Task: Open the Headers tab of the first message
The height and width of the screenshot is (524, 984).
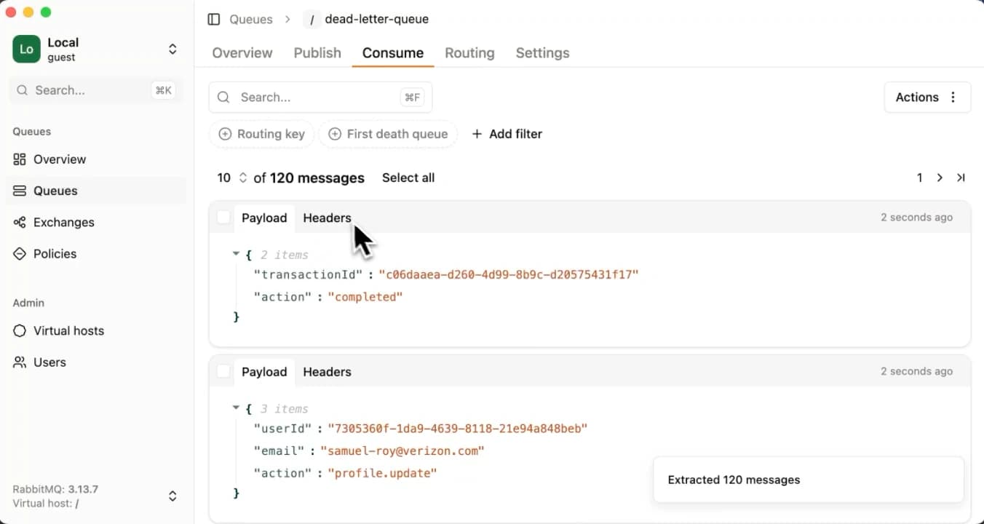Action: click(x=327, y=218)
